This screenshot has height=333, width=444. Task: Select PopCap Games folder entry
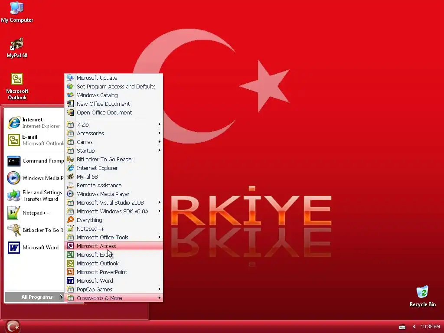(114, 289)
